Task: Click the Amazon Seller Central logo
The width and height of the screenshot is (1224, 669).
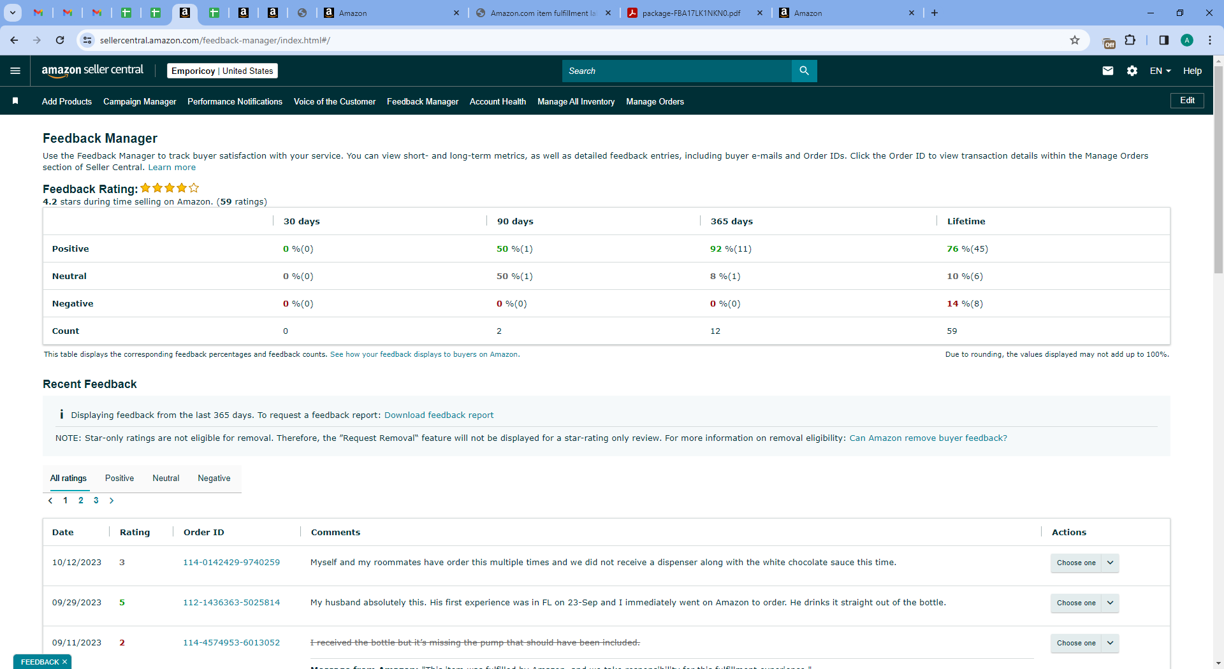Action: pyautogui.click(x=92, y=71)
